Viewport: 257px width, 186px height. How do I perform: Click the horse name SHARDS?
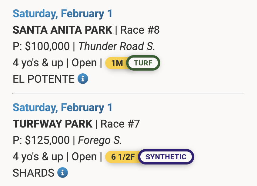pos(33,173)
